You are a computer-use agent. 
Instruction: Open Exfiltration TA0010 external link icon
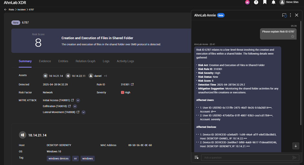coord(70,106)
